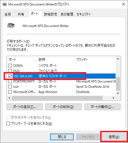Click the vertical scrollbar thumb in port list

click(x=118, y=84)
